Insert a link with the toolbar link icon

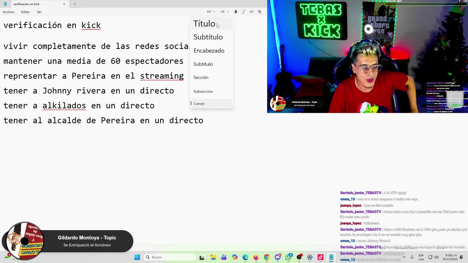tap(252, 12)
